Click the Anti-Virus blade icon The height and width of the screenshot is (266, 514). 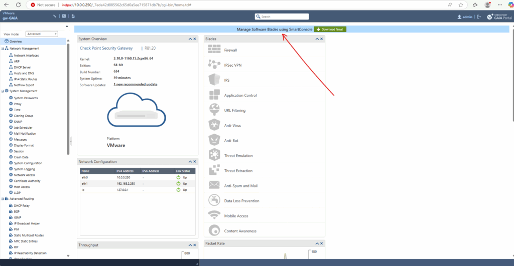(x=214, y=125)
